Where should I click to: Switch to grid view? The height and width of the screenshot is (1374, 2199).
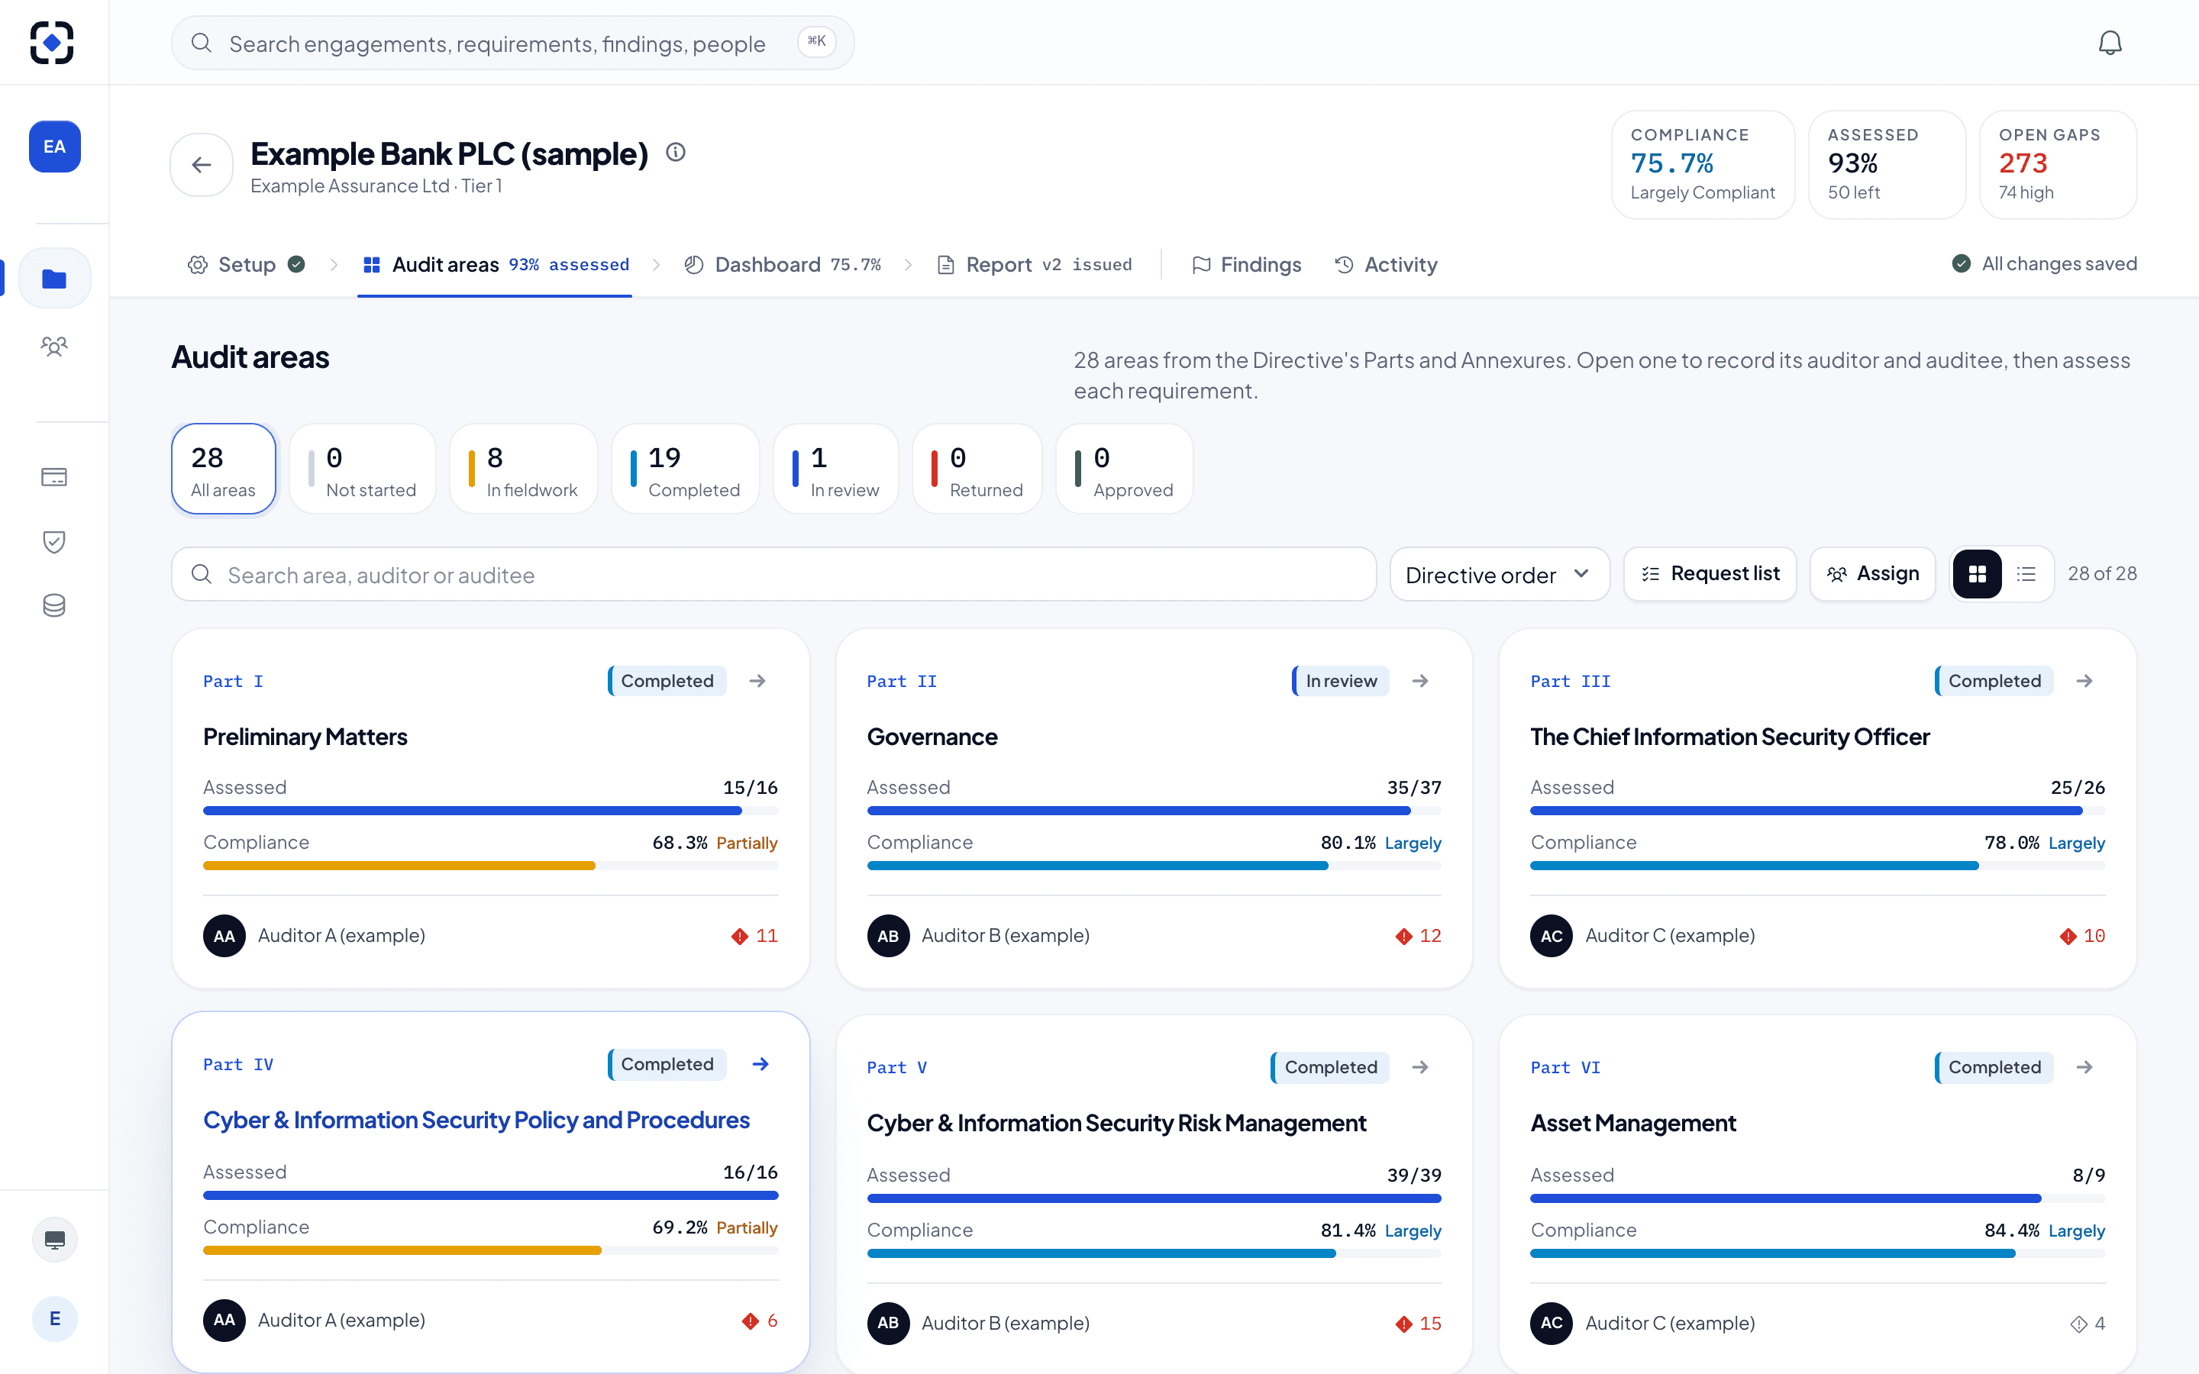[x=1978, y=573]
